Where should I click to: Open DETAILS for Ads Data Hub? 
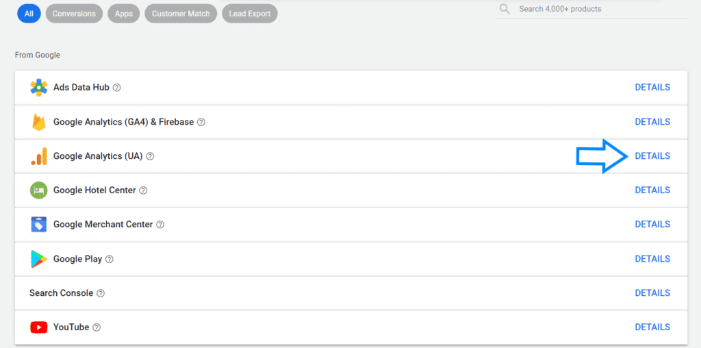[x=652, y=87]
